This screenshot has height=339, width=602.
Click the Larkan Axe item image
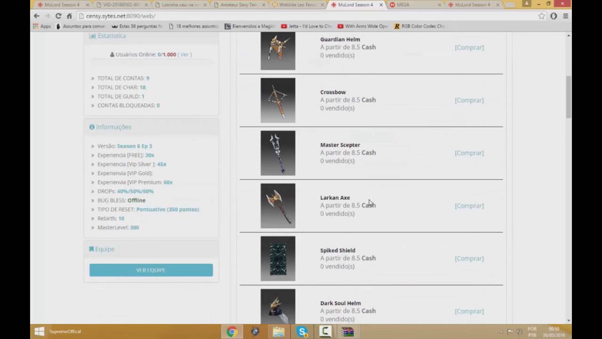278,206
